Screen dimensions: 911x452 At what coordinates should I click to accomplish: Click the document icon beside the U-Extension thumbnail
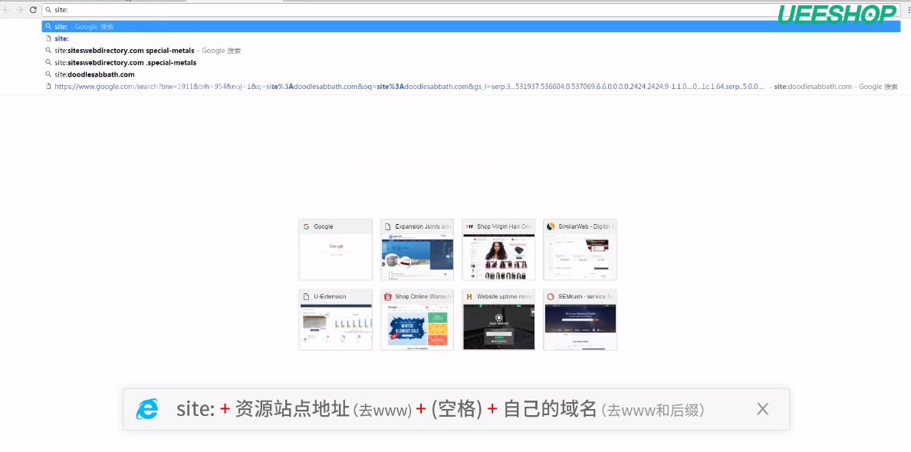(x=305, y=295)
